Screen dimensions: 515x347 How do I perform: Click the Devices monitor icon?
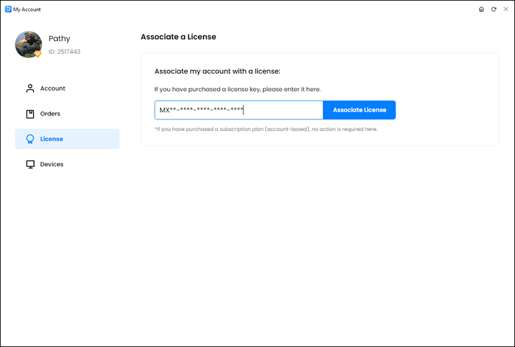[x=30, y=164]
